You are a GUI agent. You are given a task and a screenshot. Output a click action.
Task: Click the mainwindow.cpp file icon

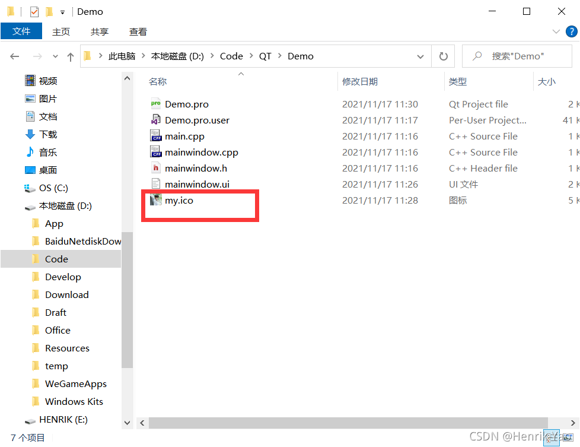pos(156,152)
